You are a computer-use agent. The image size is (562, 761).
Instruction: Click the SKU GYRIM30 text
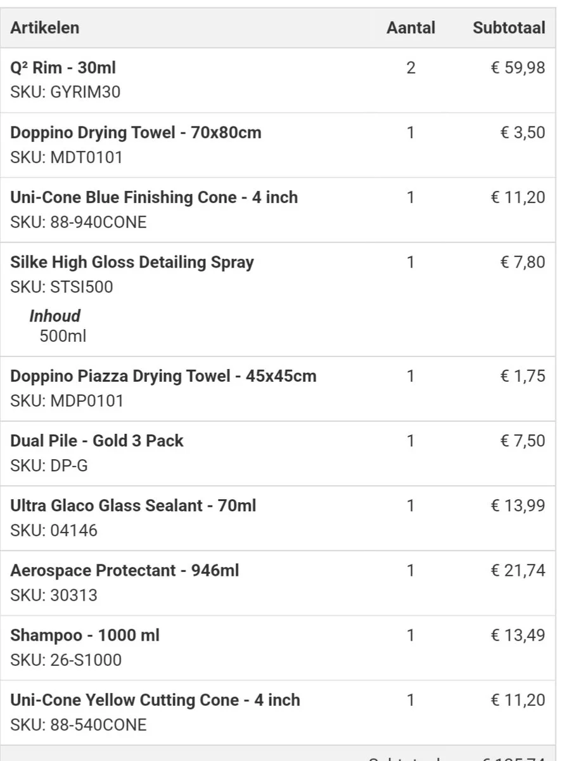point(65,93)
